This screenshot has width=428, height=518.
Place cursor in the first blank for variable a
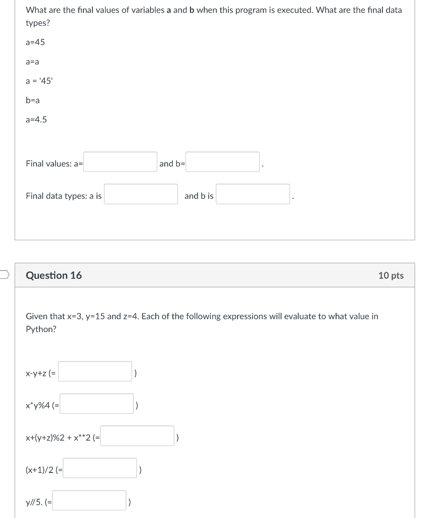coord(120,162)
